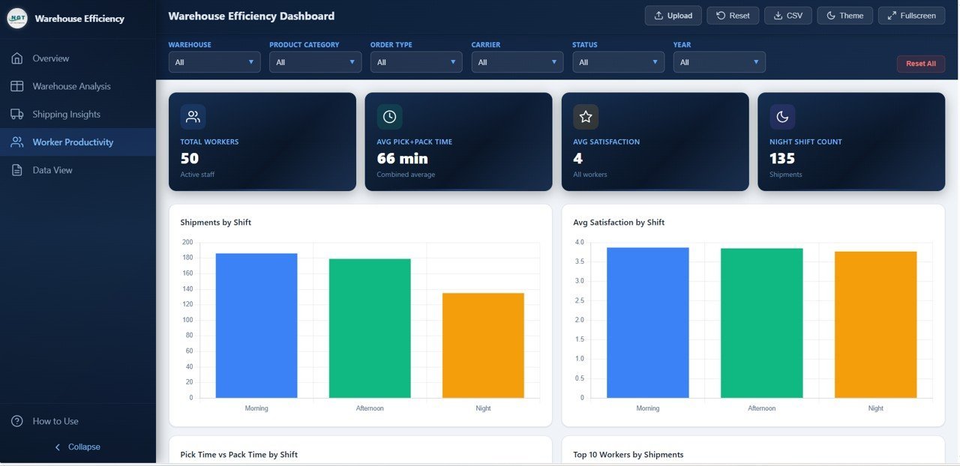The width and height of the screenshot is (960, 466).
Task: Click the document icon beside Data View
Action: (x=17, y=170)
